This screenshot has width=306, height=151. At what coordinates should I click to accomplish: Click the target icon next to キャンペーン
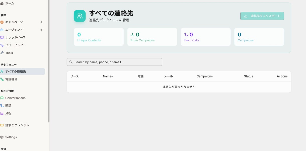click(2, 22)
